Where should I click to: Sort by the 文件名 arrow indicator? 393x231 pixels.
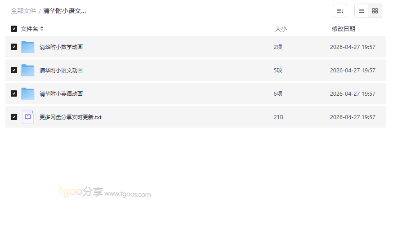42,29
